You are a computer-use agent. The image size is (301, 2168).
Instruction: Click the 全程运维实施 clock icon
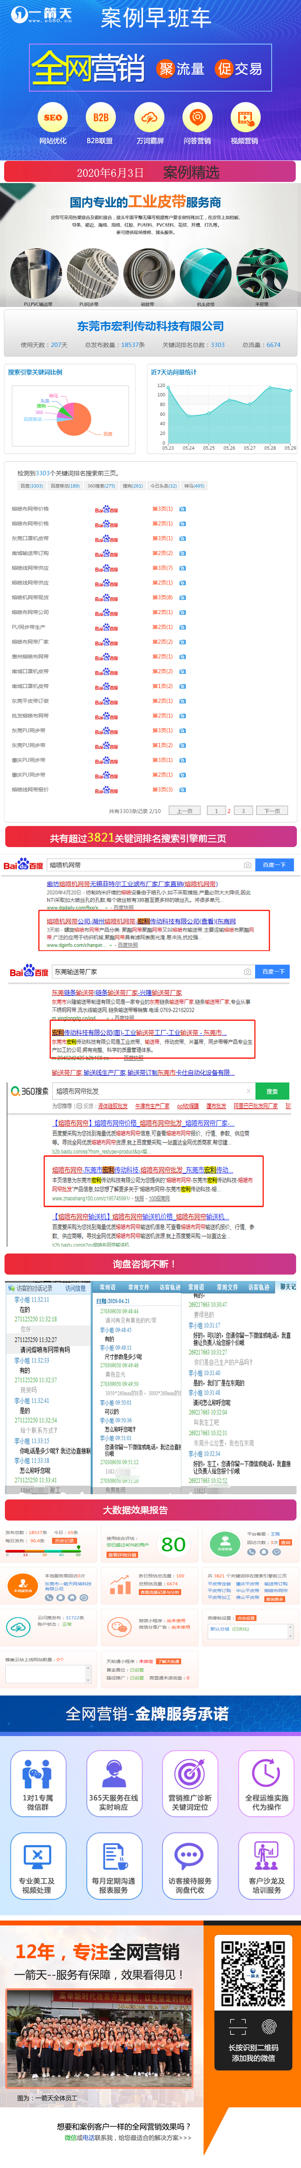[266, 1773]
